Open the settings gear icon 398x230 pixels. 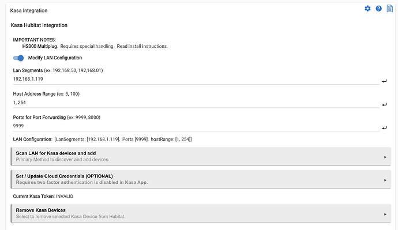(367, 9)
